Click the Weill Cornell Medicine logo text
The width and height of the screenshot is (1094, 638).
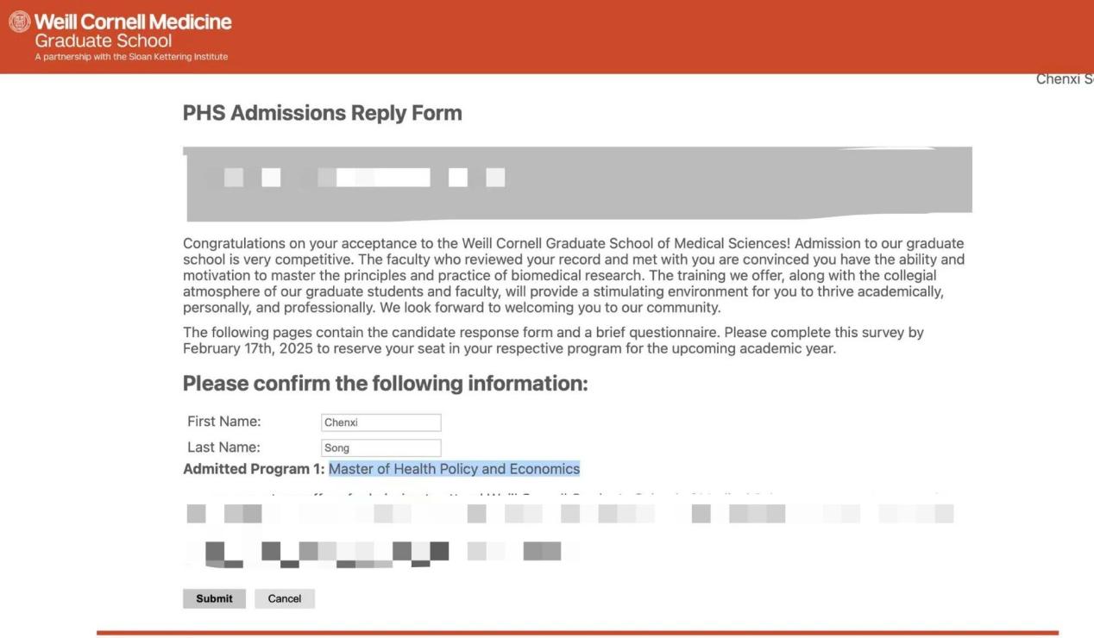click(133, 22)
